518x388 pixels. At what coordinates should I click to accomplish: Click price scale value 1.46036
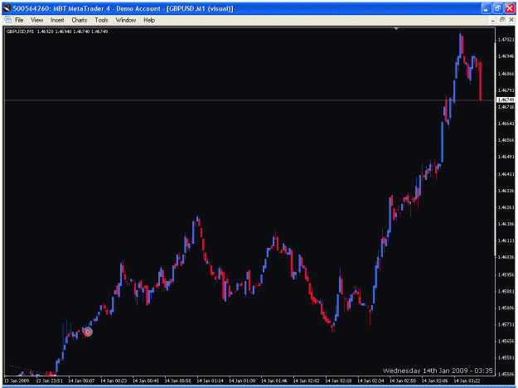[506, 257]
